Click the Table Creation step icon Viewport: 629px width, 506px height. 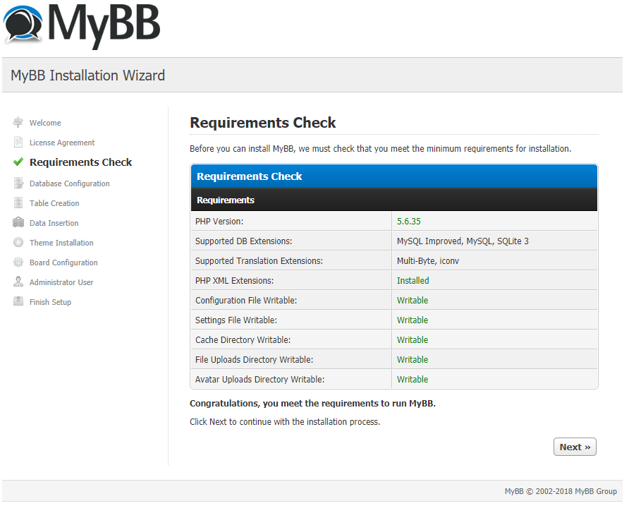click(18, 203)
